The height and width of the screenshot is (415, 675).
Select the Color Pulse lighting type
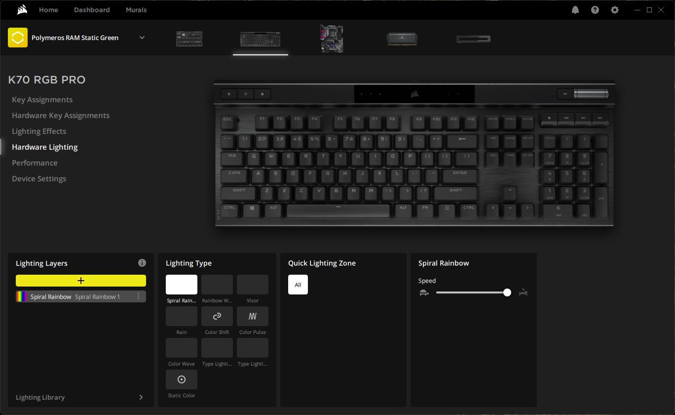coord(253,316)
